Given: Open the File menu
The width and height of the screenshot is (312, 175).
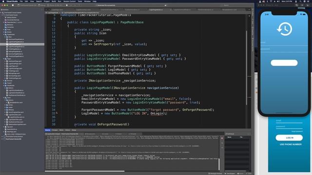Looking at the screenshot, I should point(21,1).
